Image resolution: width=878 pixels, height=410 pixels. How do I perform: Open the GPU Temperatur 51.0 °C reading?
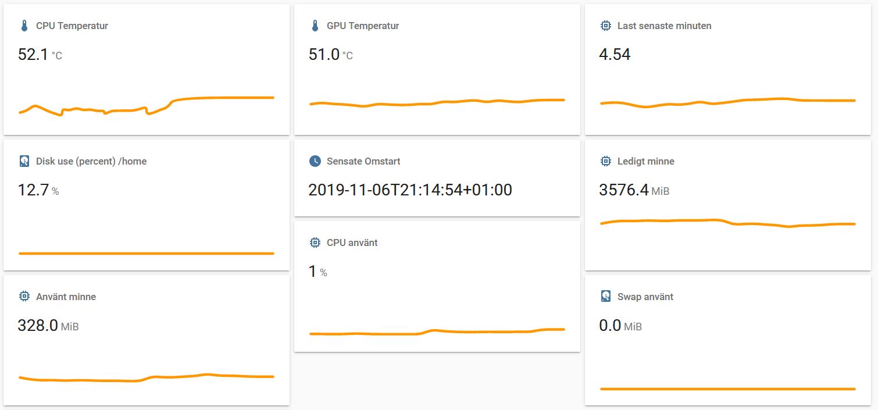tap(331, 55)
